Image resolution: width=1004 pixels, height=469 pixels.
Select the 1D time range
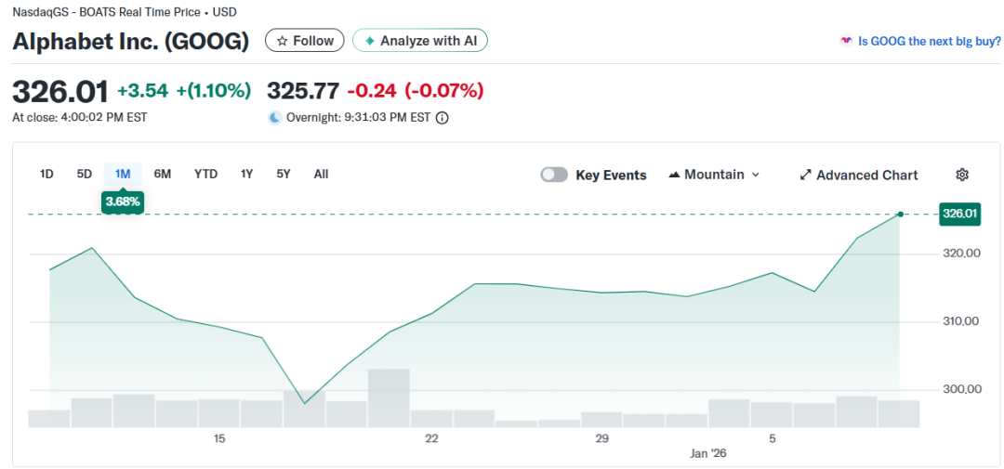point(46,174)
